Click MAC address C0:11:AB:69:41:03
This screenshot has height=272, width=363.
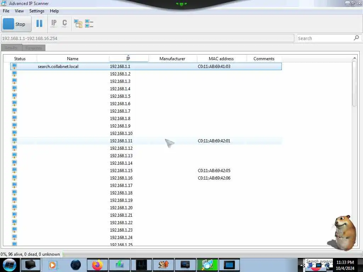click(x=214, y=66)
